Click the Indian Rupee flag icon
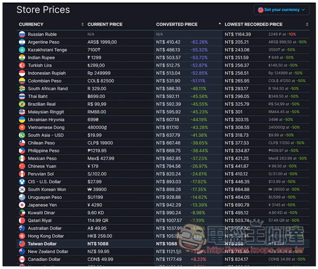This screenshot has width=318, height=269. 22,58
